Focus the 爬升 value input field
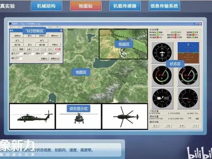Viewport: 212px width, 159px height. [44, 54]
